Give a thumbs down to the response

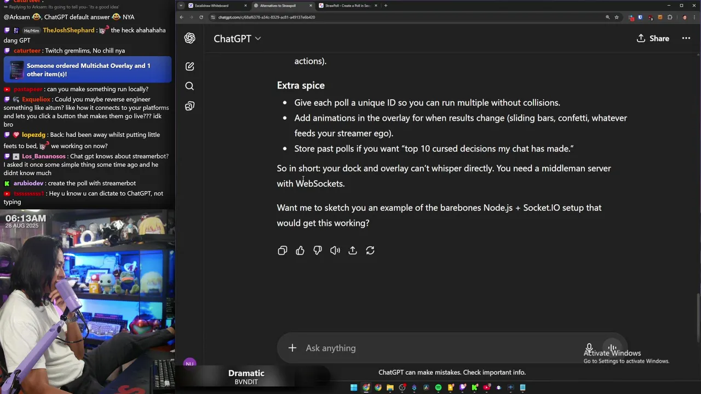(x=318, y=250)
